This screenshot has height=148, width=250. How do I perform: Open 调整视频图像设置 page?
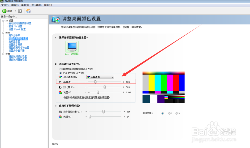click(18, 60)
